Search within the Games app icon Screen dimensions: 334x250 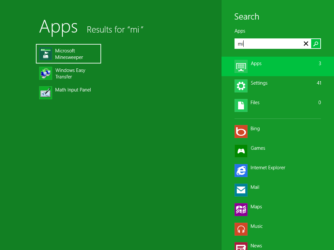tap(241, 151)
